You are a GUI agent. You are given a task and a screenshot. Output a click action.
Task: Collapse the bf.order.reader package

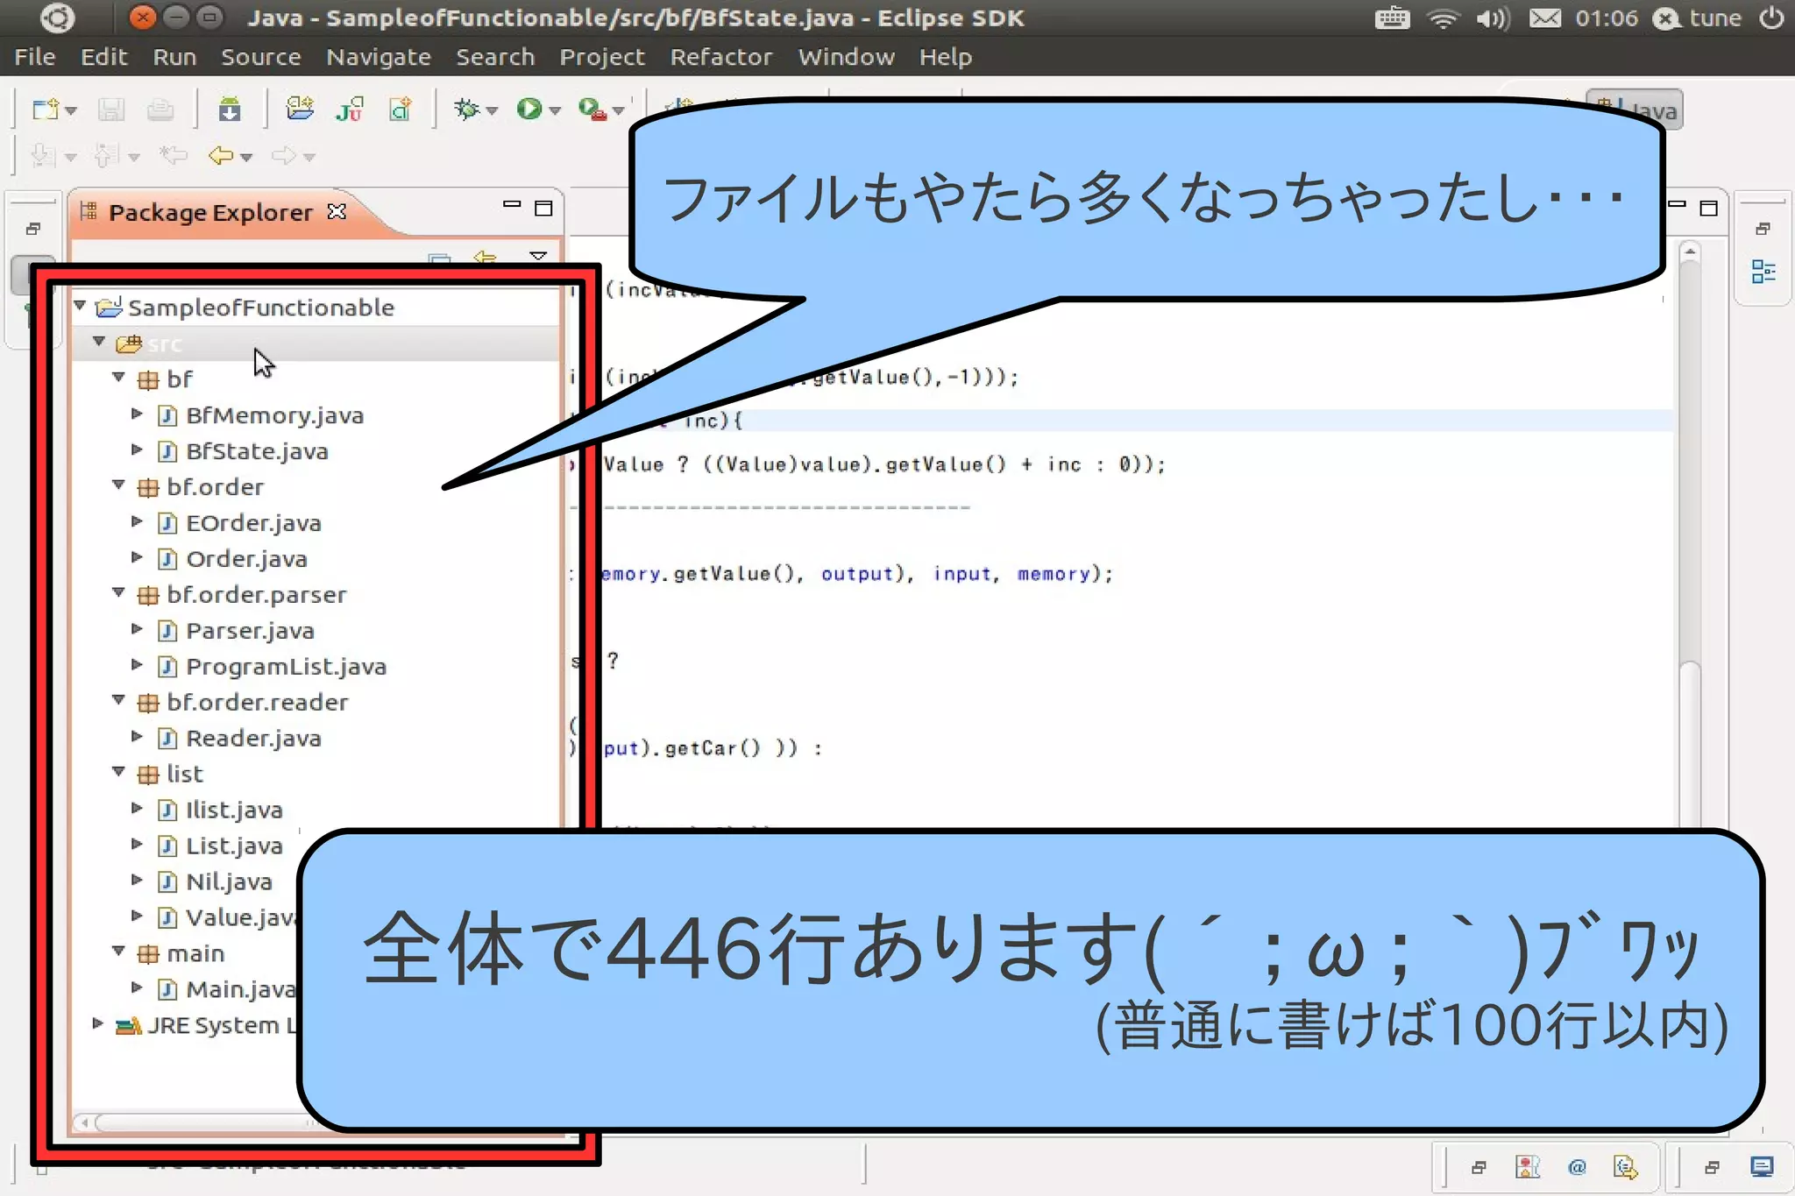click(118, 701)
